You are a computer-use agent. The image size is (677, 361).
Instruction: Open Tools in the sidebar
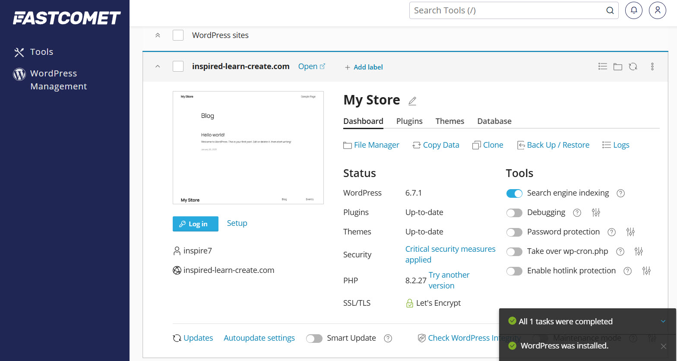pos(33,52)
